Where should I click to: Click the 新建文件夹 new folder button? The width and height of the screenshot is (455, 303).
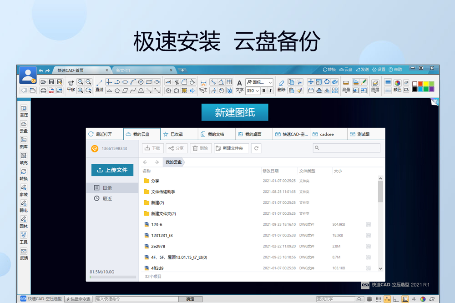tap(232, 148)
